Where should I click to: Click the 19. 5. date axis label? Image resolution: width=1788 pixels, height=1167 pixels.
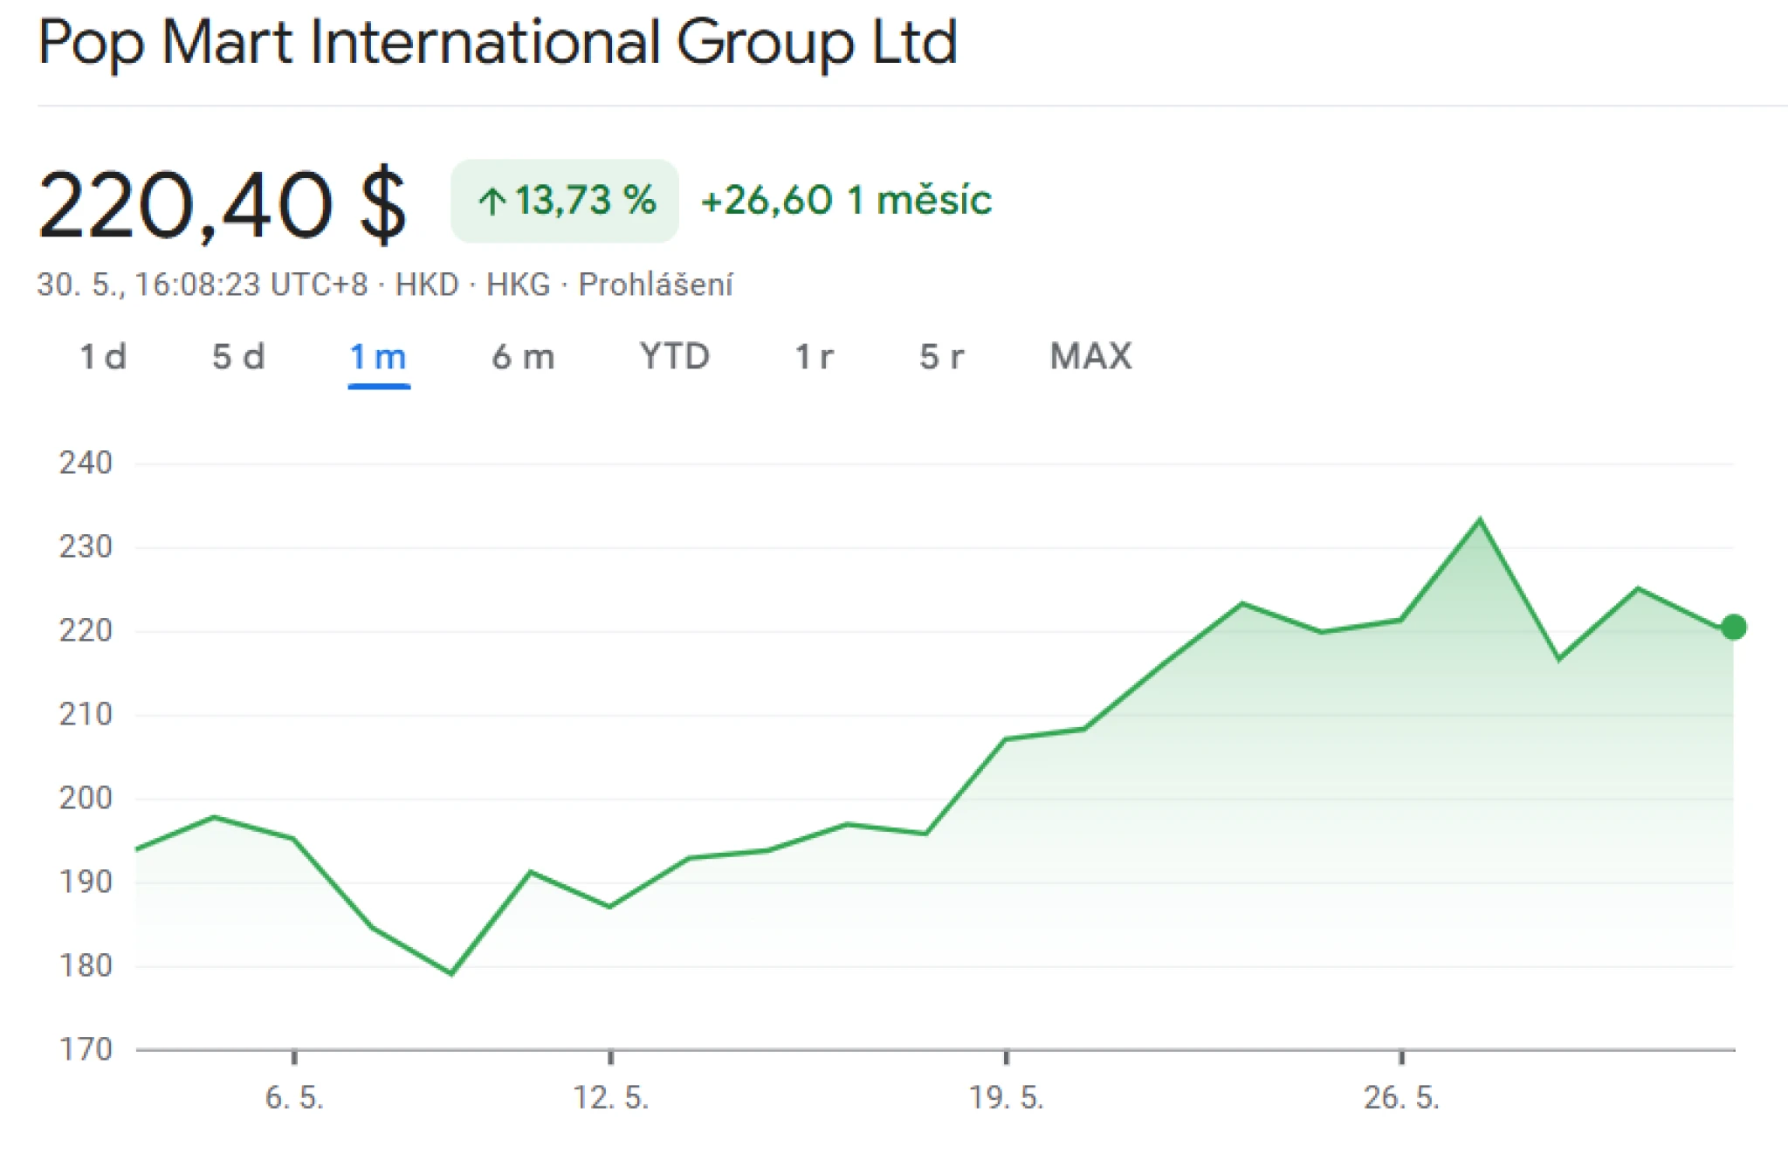(1007, 1097)
